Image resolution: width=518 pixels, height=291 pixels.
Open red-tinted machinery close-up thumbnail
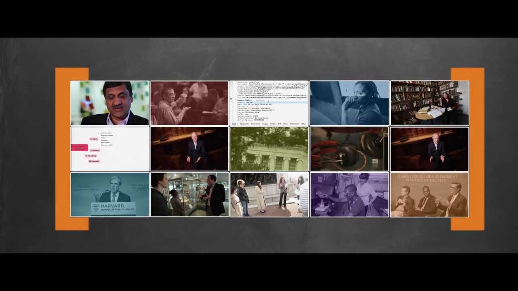tap(349, 149)
